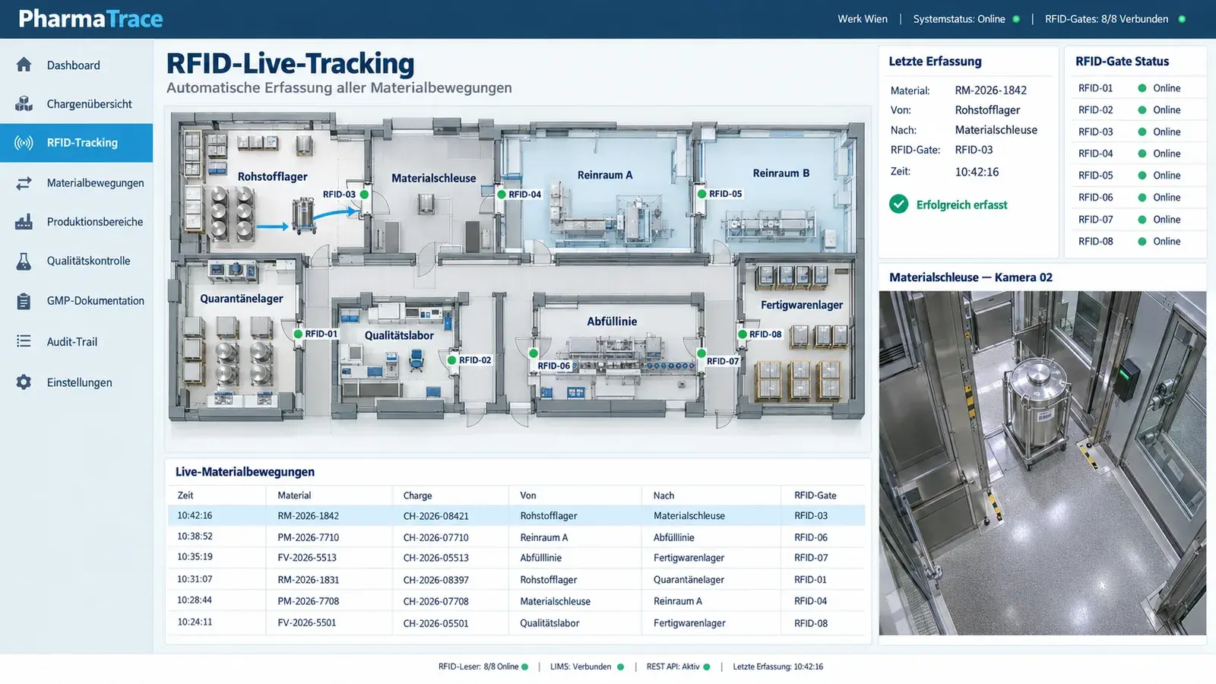Screen dimensions: 1216x684
Task: Select the 10:42:16 RM-2026-1842 table row
Action: pyautogui.click(x=516, y=515)
